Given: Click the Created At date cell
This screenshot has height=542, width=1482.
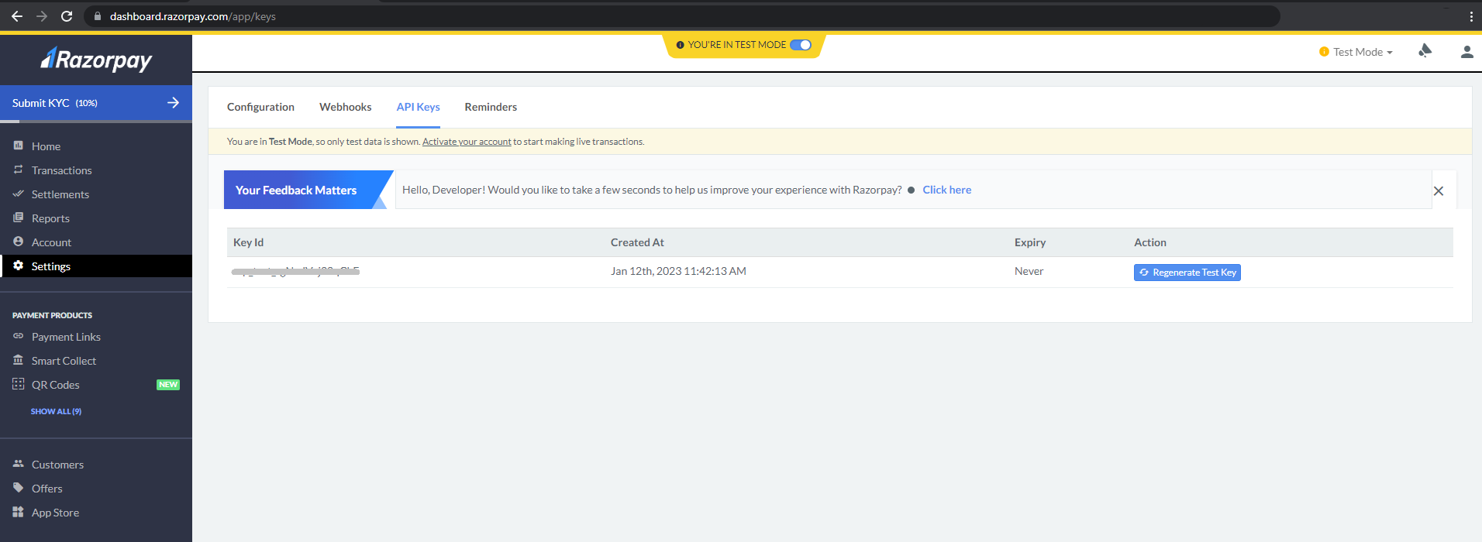Looking at the screenshot, I should pyautogui.click(x=678, y=271).
